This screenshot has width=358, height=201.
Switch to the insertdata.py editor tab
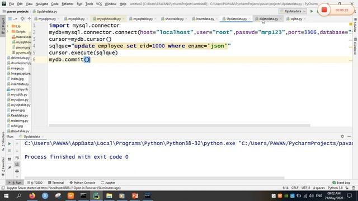click(205, 18)
